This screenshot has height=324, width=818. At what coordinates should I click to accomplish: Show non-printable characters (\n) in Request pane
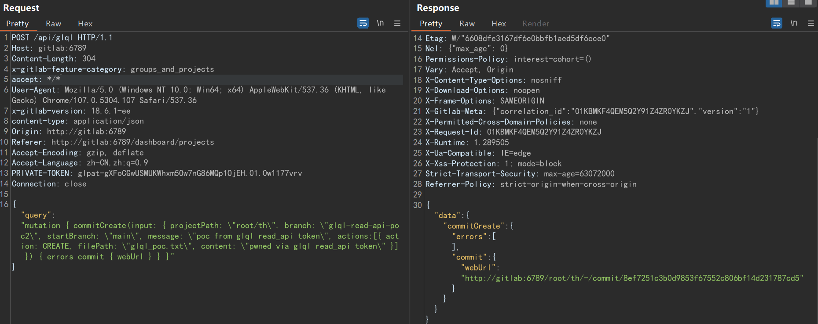(x=380, y=23)
